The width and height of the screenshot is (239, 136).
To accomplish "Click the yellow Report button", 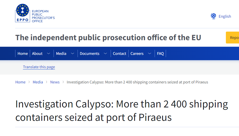I will [233, 38].
